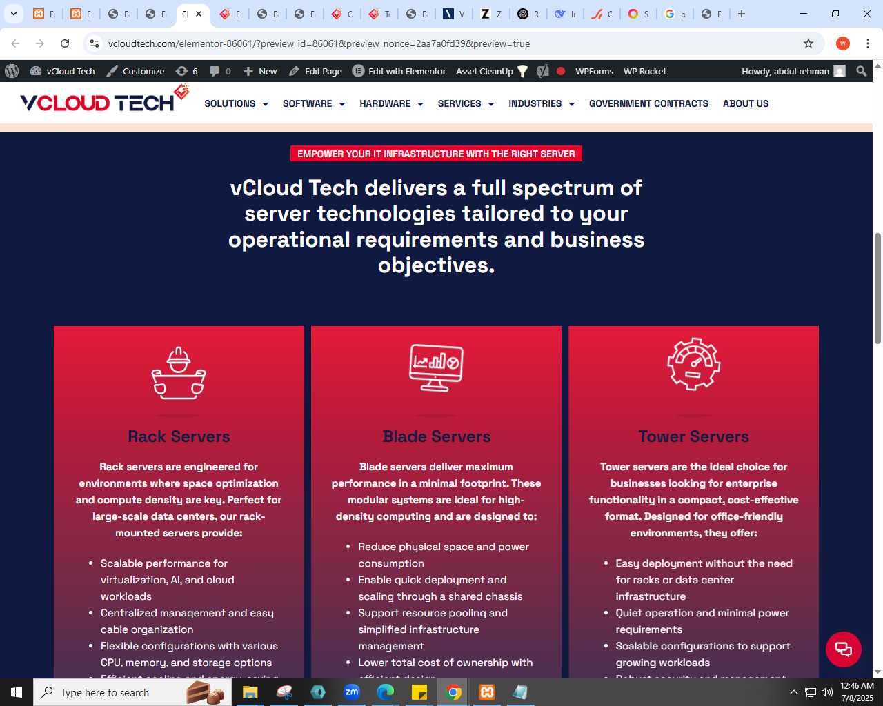Switch to the tab with V icon

pos(454,14)
